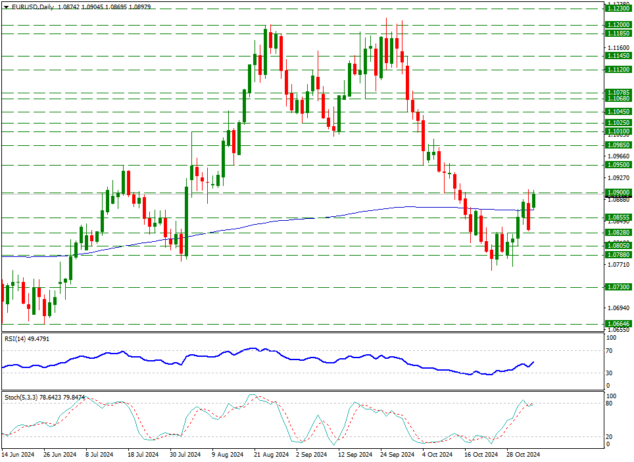This screenshot has width=634, height=462.
Task: Click the 16 Oct 2024 date label
Action: 482,455
